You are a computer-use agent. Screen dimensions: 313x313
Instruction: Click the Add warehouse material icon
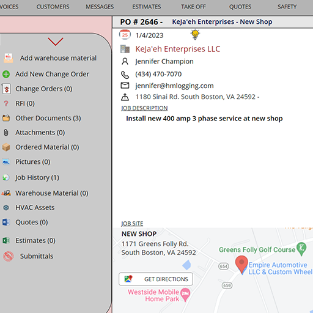pos(9,58)
